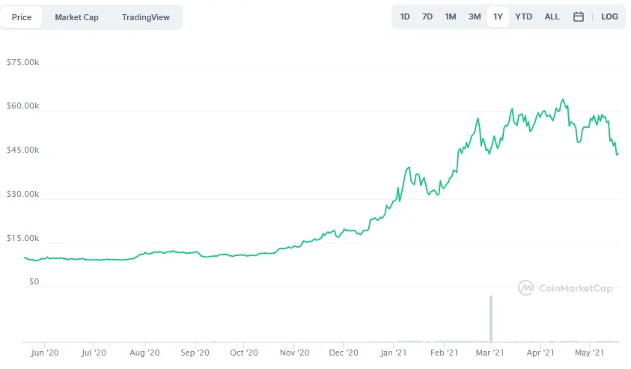The image size is (631, 369).
Task: Click the Jun '20 date label
Action: coord(45,353)
